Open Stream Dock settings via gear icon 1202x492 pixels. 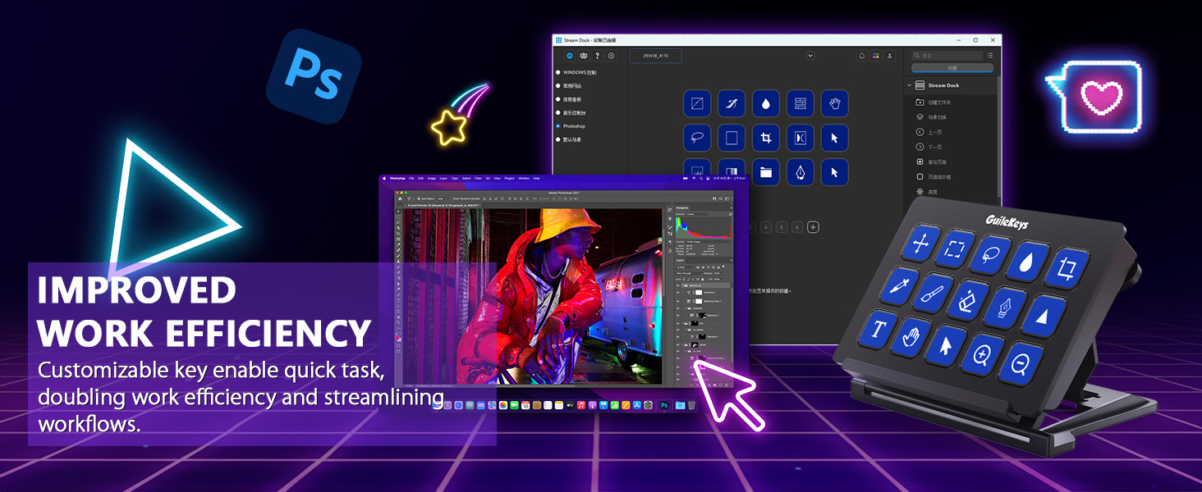(x=612, y=56)
